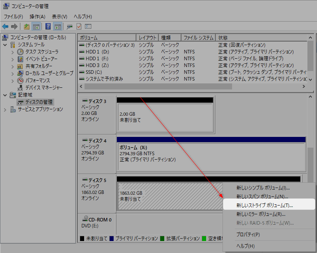This screenshot has height=253, width=317.
Task: Click the Settings list toolbar icon
Action: coord(88,26)
